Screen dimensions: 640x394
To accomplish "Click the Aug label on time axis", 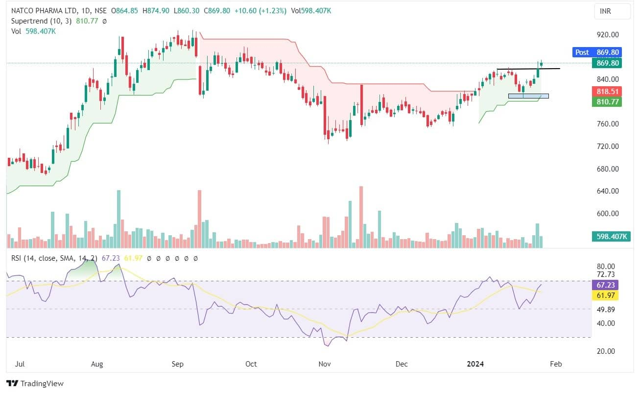I will click(x=97, y=364).
